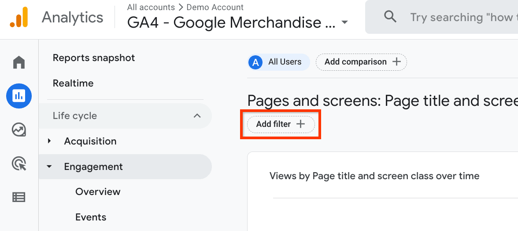Go to the Realtime report
This screenshot has height=231, width=518.
pyautogui.click(x=73, y=83)
